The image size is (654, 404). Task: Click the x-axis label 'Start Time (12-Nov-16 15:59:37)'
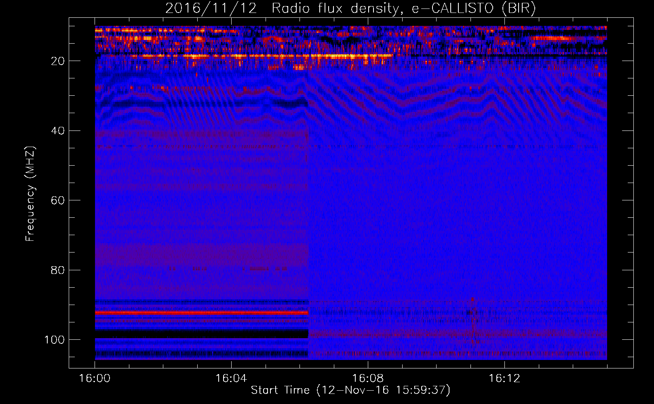coord(350,390)
